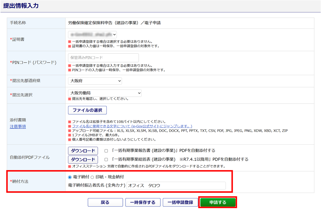Check auto-attach for the 一括有期事業総括表 PDF
This screenshot has width=321, height=211.
106,160
